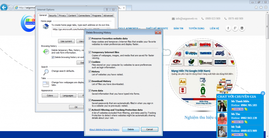
Task: Select the Programs tab
Action: 97,15
